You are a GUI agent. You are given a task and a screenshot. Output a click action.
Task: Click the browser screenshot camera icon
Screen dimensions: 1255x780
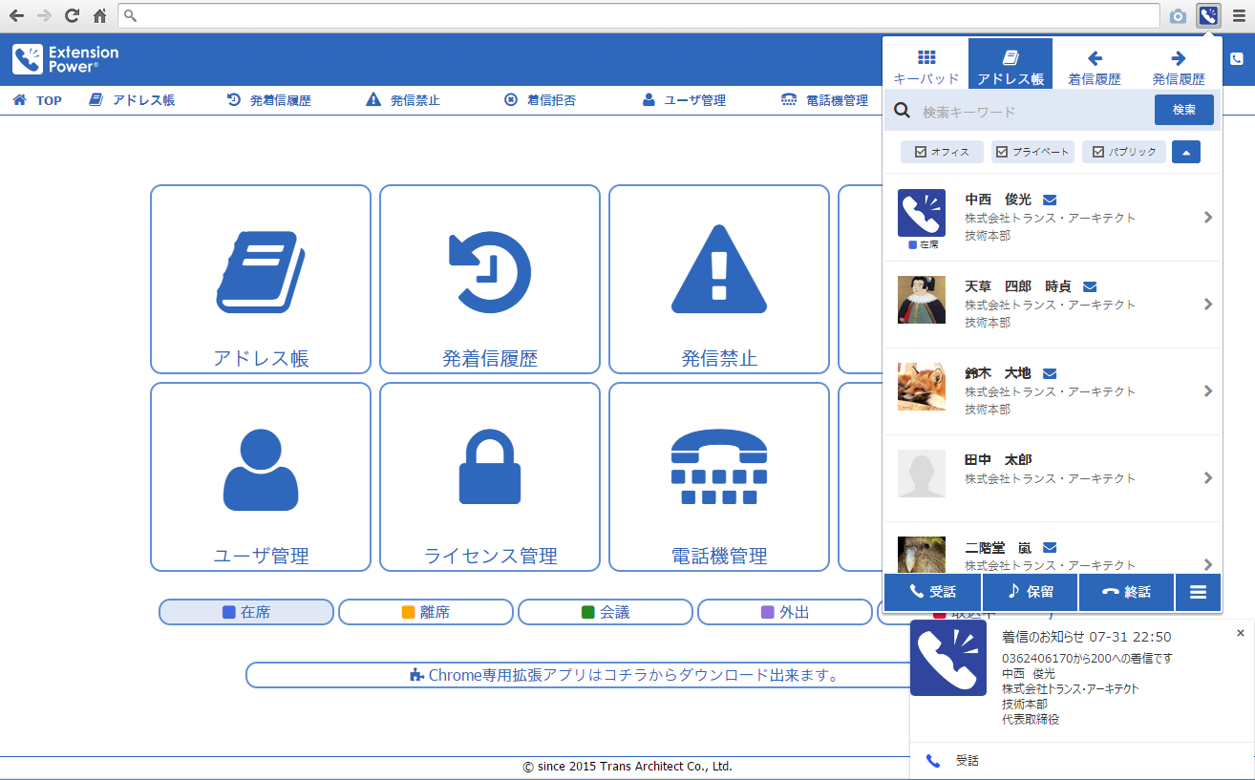pyautogui.click(x=1179, y=16)
